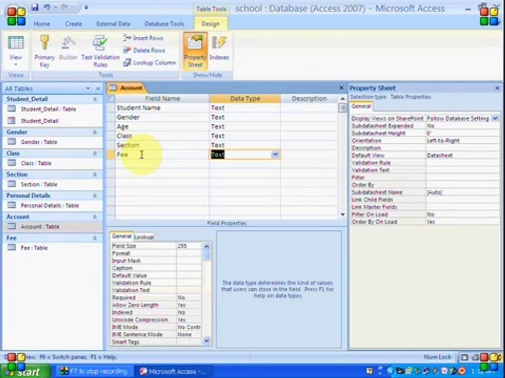Screen dimensions: 505x378
Task: Open Data Type dropdown for Fee field
Action: tap(275, 154)
